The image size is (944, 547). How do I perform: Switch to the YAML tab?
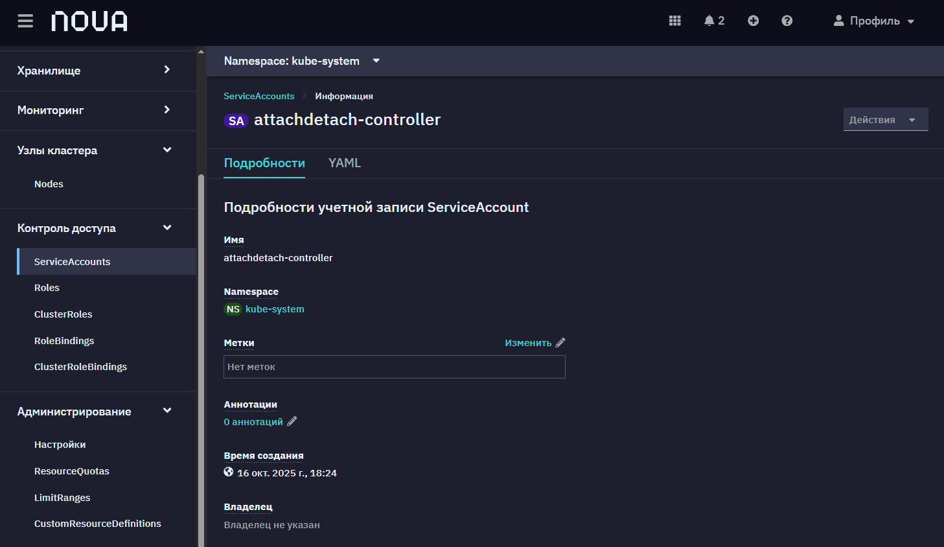point(345,163)
